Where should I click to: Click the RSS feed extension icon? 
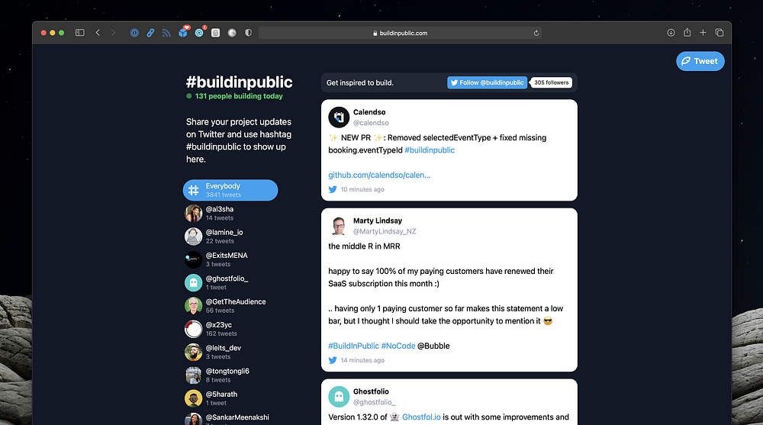(166, 33)
